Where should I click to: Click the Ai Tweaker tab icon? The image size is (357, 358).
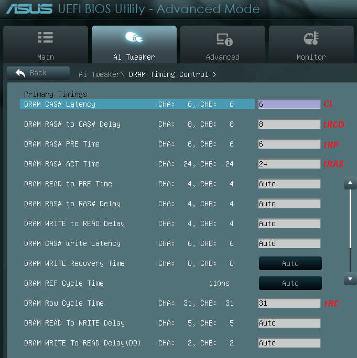coord(134,38)
